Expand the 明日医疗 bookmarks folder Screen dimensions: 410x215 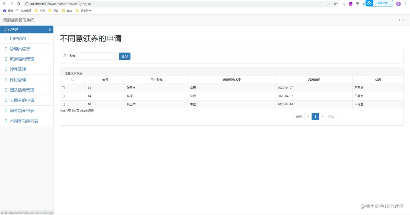(83, 11)
